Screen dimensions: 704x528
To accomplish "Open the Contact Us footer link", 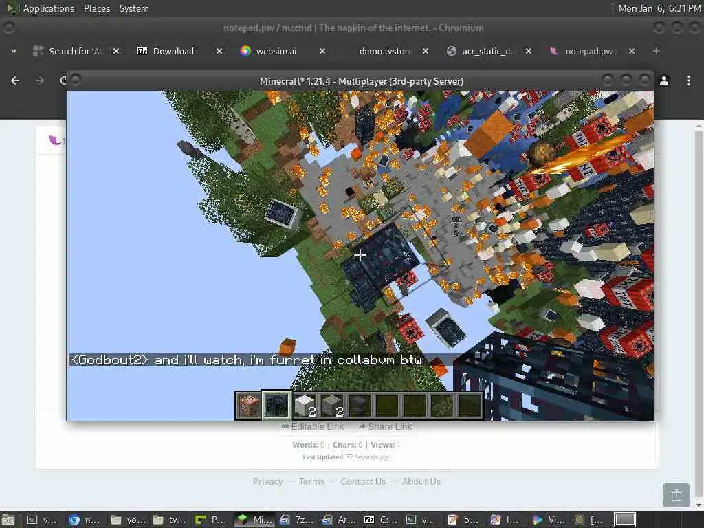I will coord(363,481).
